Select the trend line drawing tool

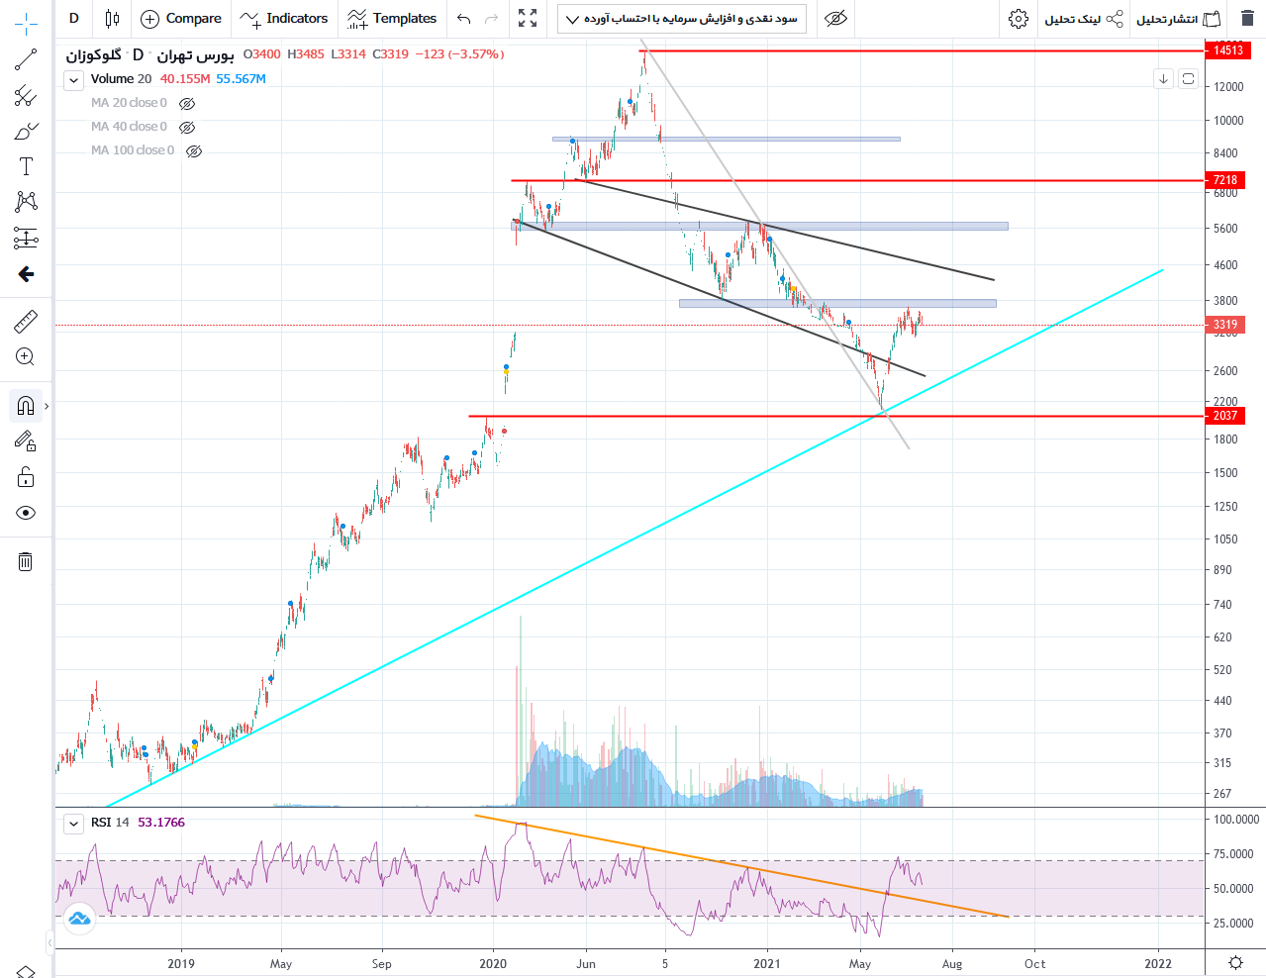[x=26, y=59]
